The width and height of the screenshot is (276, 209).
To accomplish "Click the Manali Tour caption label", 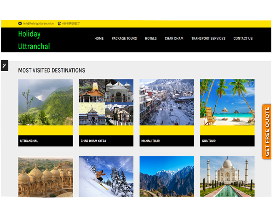I will (x=150, y=141).
